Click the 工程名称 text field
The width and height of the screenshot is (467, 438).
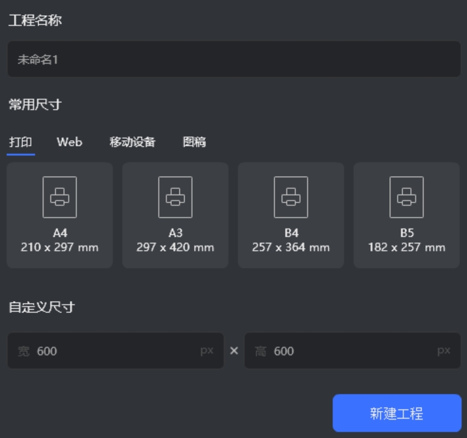click(x=234, y=60)
